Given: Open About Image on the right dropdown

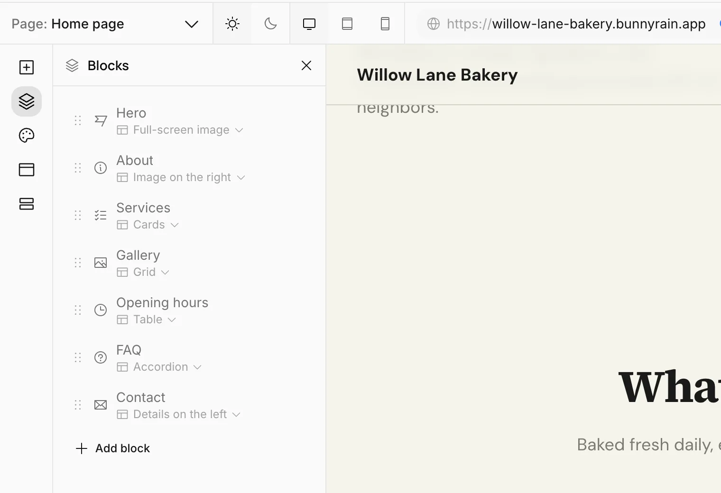Looking at the screenshot, I should [x=181, y=177].
